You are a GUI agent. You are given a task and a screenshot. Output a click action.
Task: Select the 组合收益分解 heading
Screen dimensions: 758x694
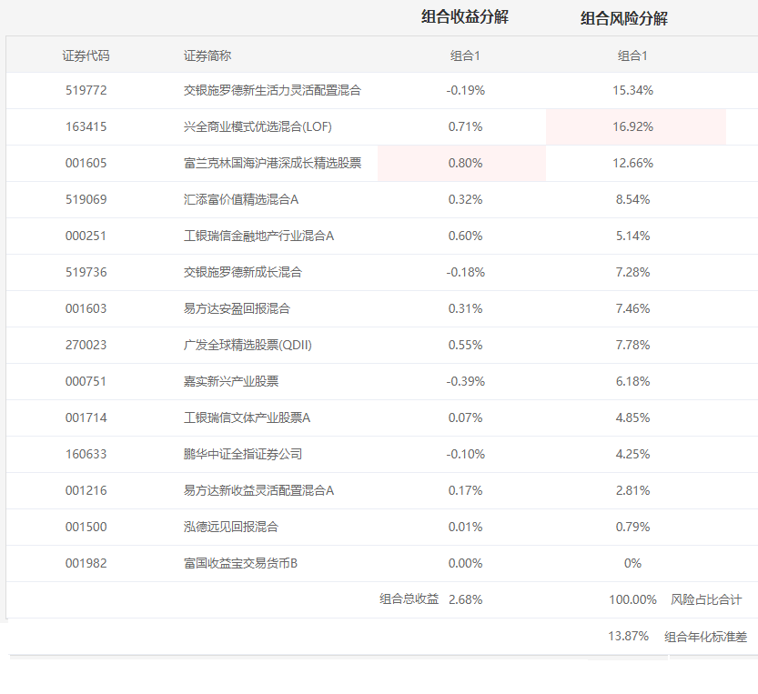[465, 17]
